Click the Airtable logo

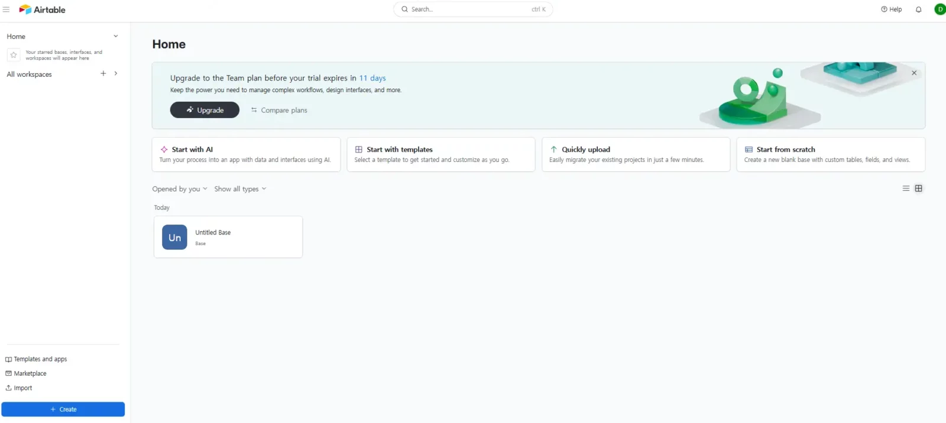[42, 9]
